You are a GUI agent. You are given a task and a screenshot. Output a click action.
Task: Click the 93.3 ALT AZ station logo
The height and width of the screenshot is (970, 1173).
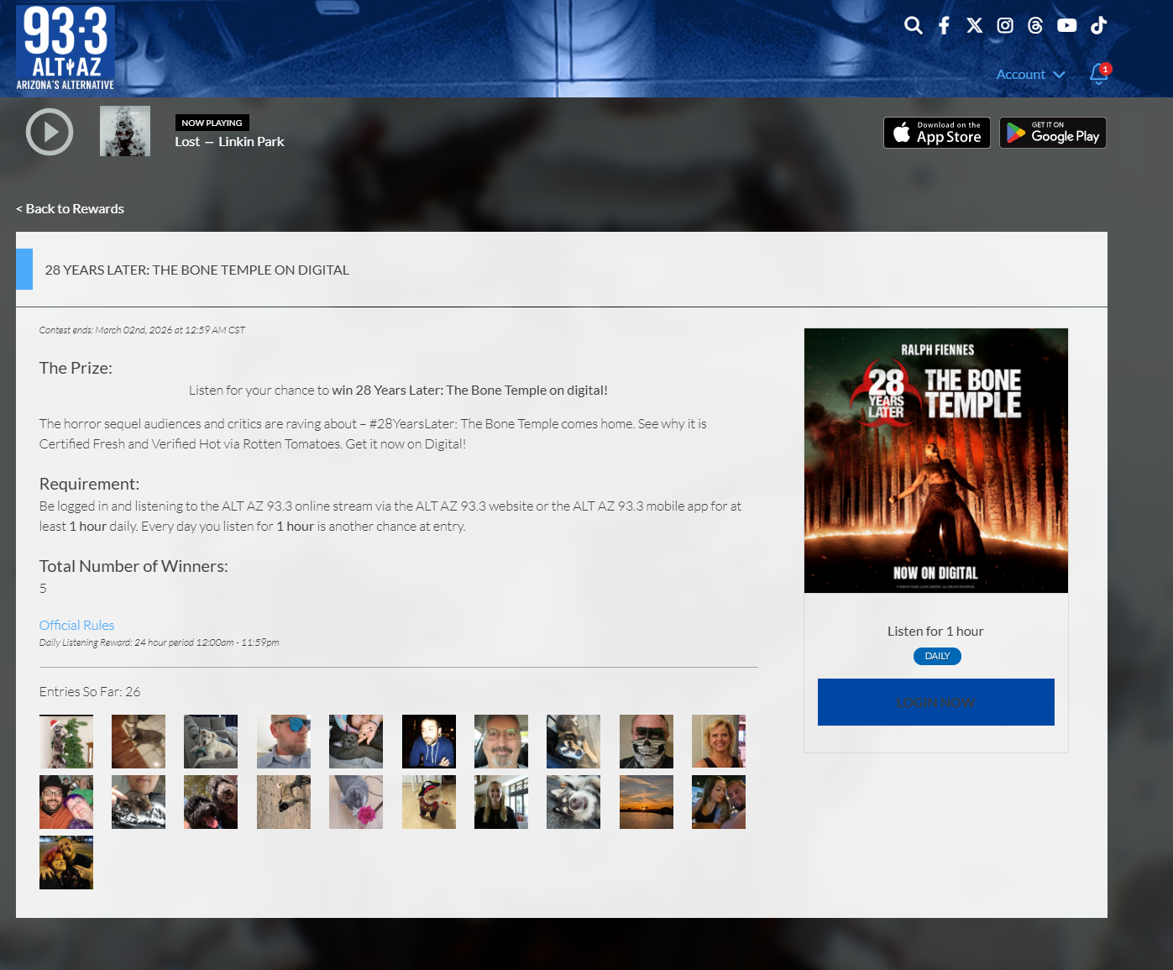(x=65, y=48)
